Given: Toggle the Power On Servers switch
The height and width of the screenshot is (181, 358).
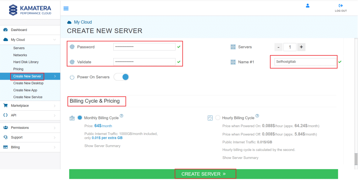Looking at the screenshot, I should 121,77.
